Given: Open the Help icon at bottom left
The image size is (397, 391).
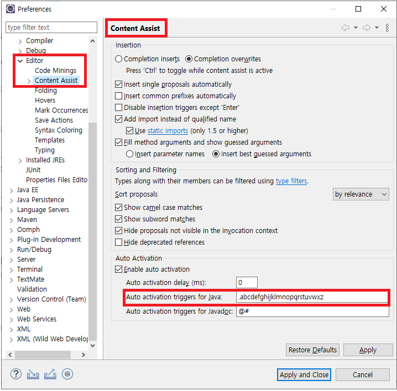Looking at the screenshot, I should pyautogui.click(x=16, y=374).
